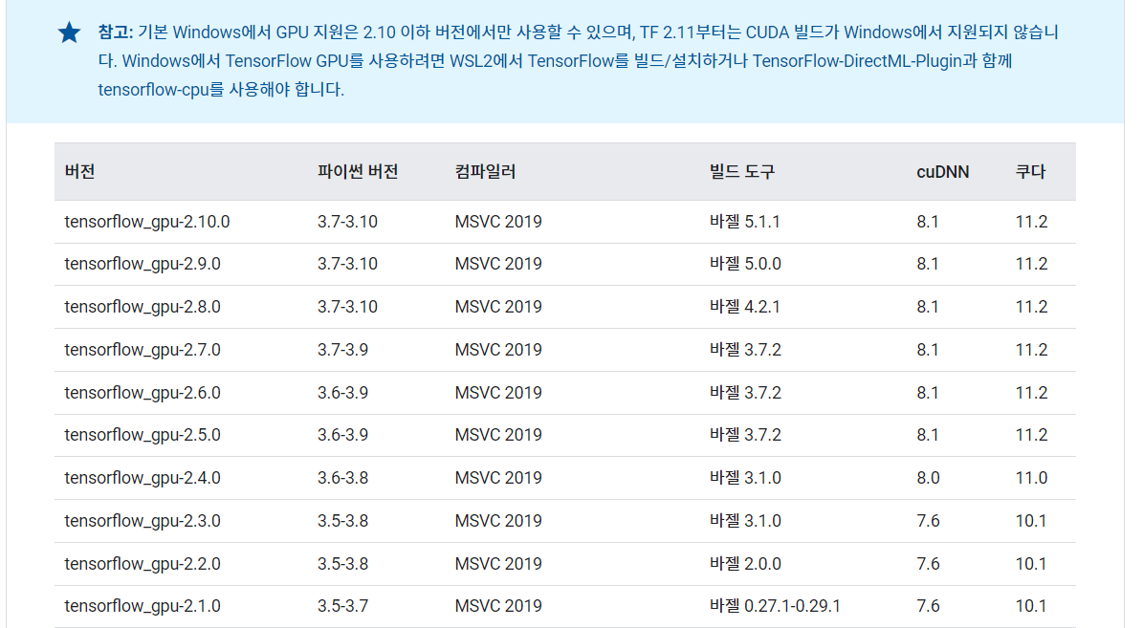The width and height of the screenshot is (1143, 628).
Task: Click 바젤 4.2.1 build tool cell
Action: click(x=744, y=307)
